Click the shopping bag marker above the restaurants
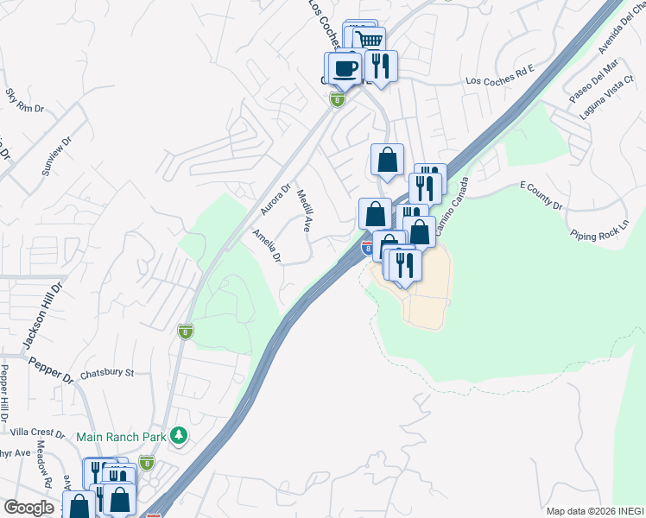 pyautogui.click(x=387, y=161)
